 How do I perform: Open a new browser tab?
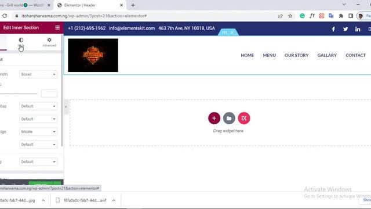133,5
